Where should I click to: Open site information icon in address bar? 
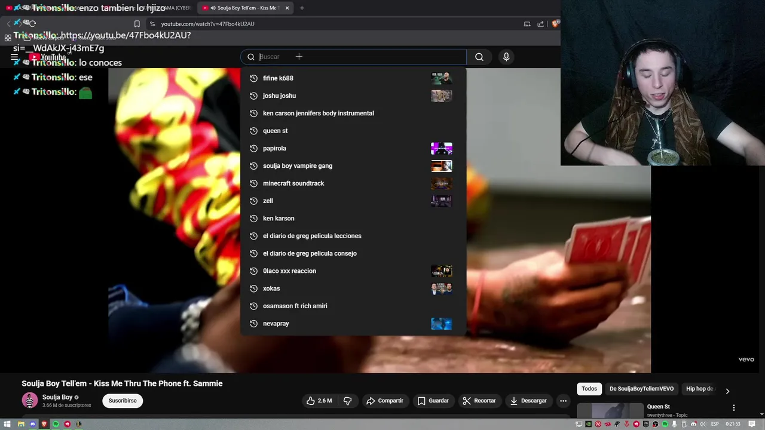[152, 24]
